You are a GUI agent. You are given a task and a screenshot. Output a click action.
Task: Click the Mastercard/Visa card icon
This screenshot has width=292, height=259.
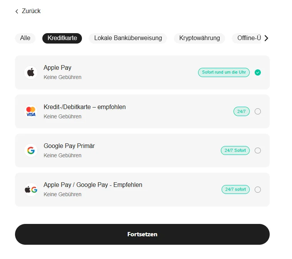tap(31, 111)
